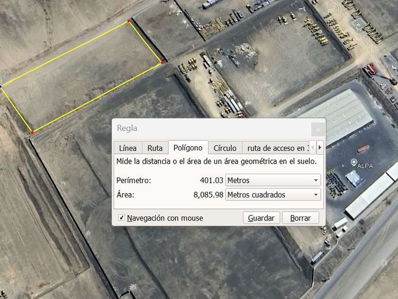Toggle Navegación con mouse checkbox
Viewport: 398px width, 299px height.
(121, 217)
